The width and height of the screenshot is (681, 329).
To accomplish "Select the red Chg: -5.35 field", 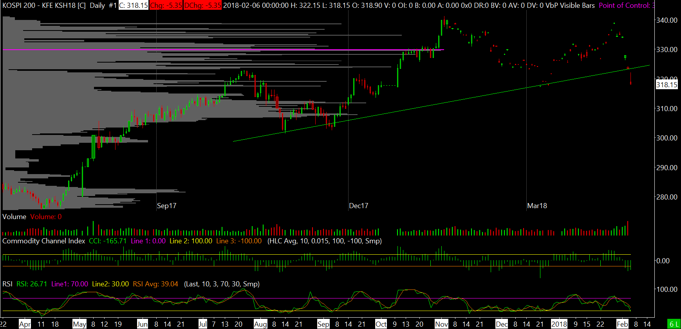I will [x=166, y=5].
